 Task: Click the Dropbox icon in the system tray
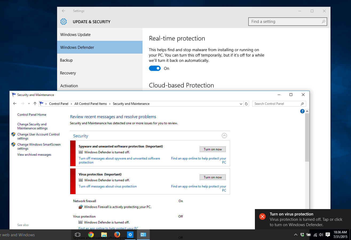(x=302, y=235)
